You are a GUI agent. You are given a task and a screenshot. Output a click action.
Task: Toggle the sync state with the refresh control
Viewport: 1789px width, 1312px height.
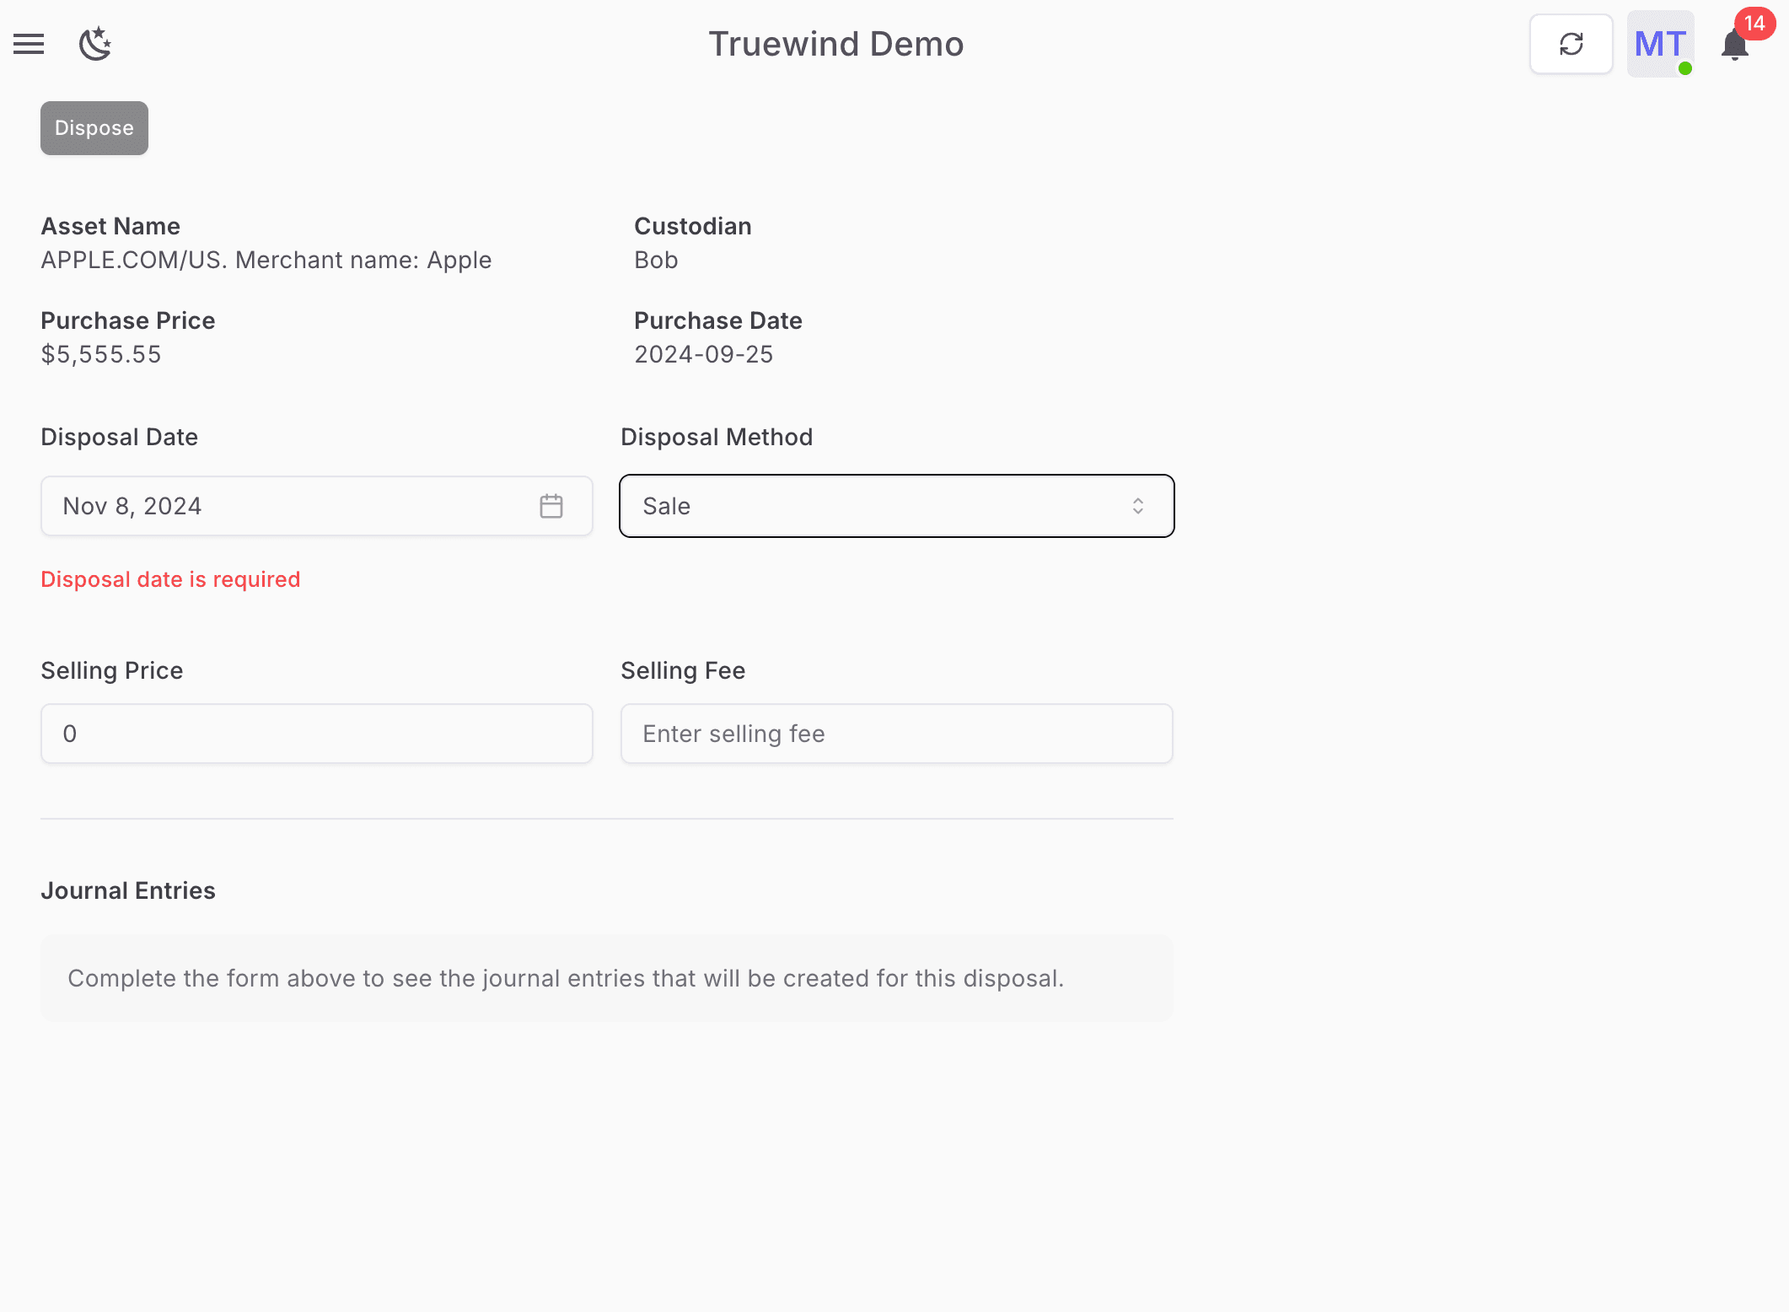(1571, 44)
